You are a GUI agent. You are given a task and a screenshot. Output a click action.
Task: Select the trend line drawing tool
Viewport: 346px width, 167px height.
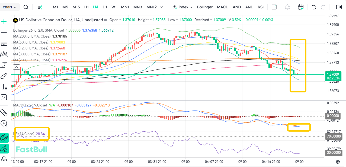tap(4, 32)
